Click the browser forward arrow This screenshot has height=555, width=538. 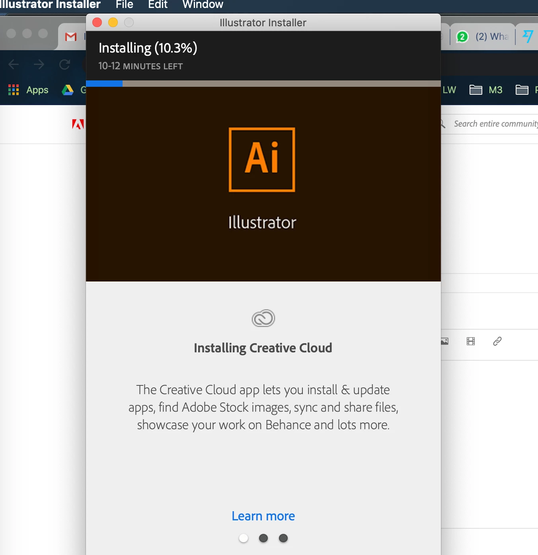click(x=39, y=64)
